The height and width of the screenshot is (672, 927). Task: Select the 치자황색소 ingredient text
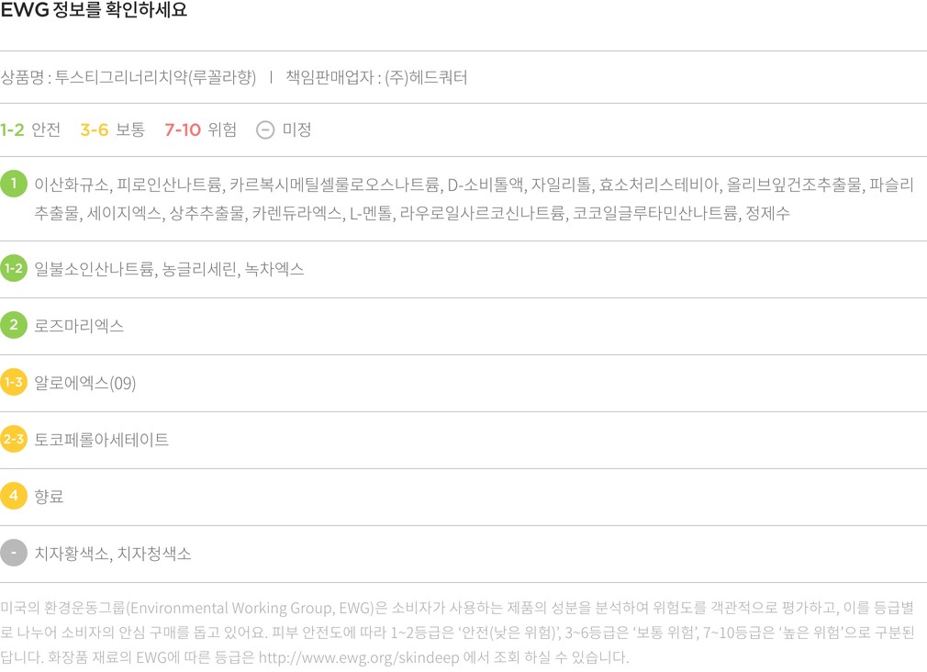(x=71, y=554)
